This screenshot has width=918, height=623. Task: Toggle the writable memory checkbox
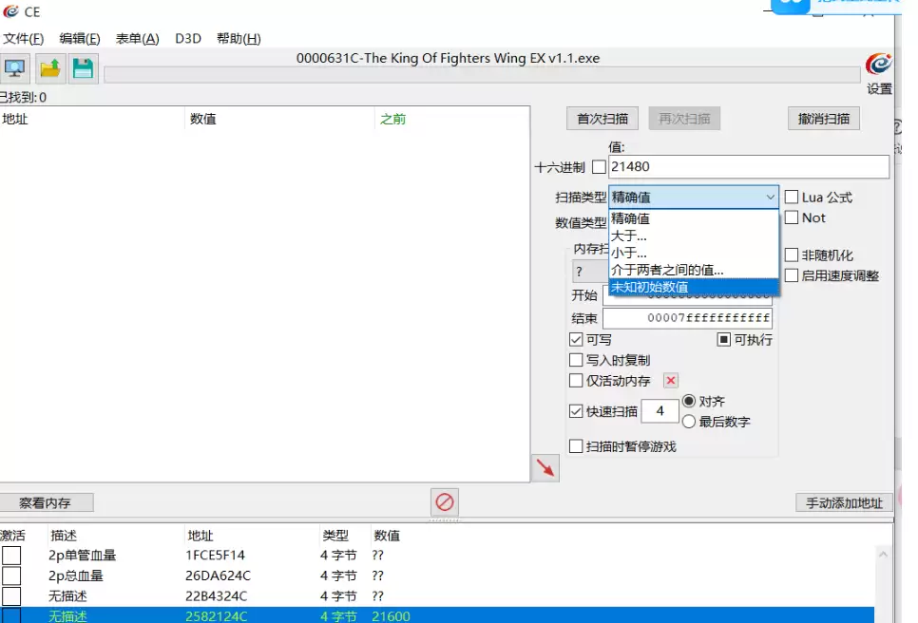(576, 340)
